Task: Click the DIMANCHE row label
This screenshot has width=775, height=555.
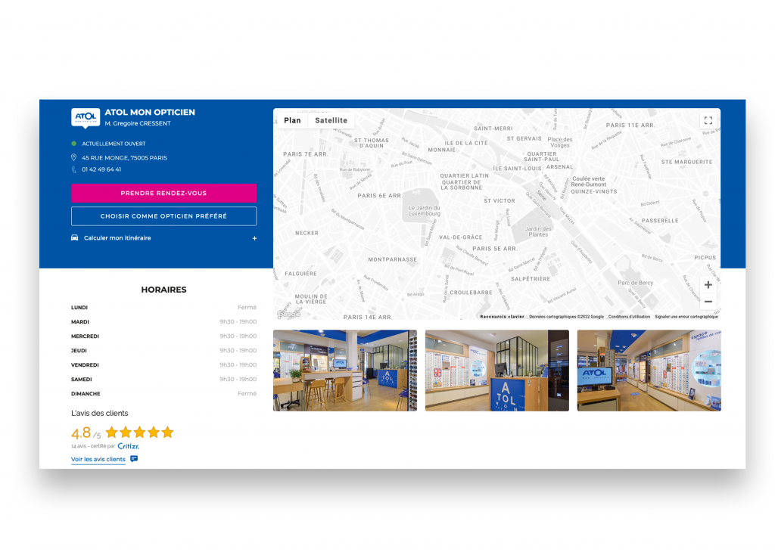Action: pyautogui.click(x=86, y=393)
